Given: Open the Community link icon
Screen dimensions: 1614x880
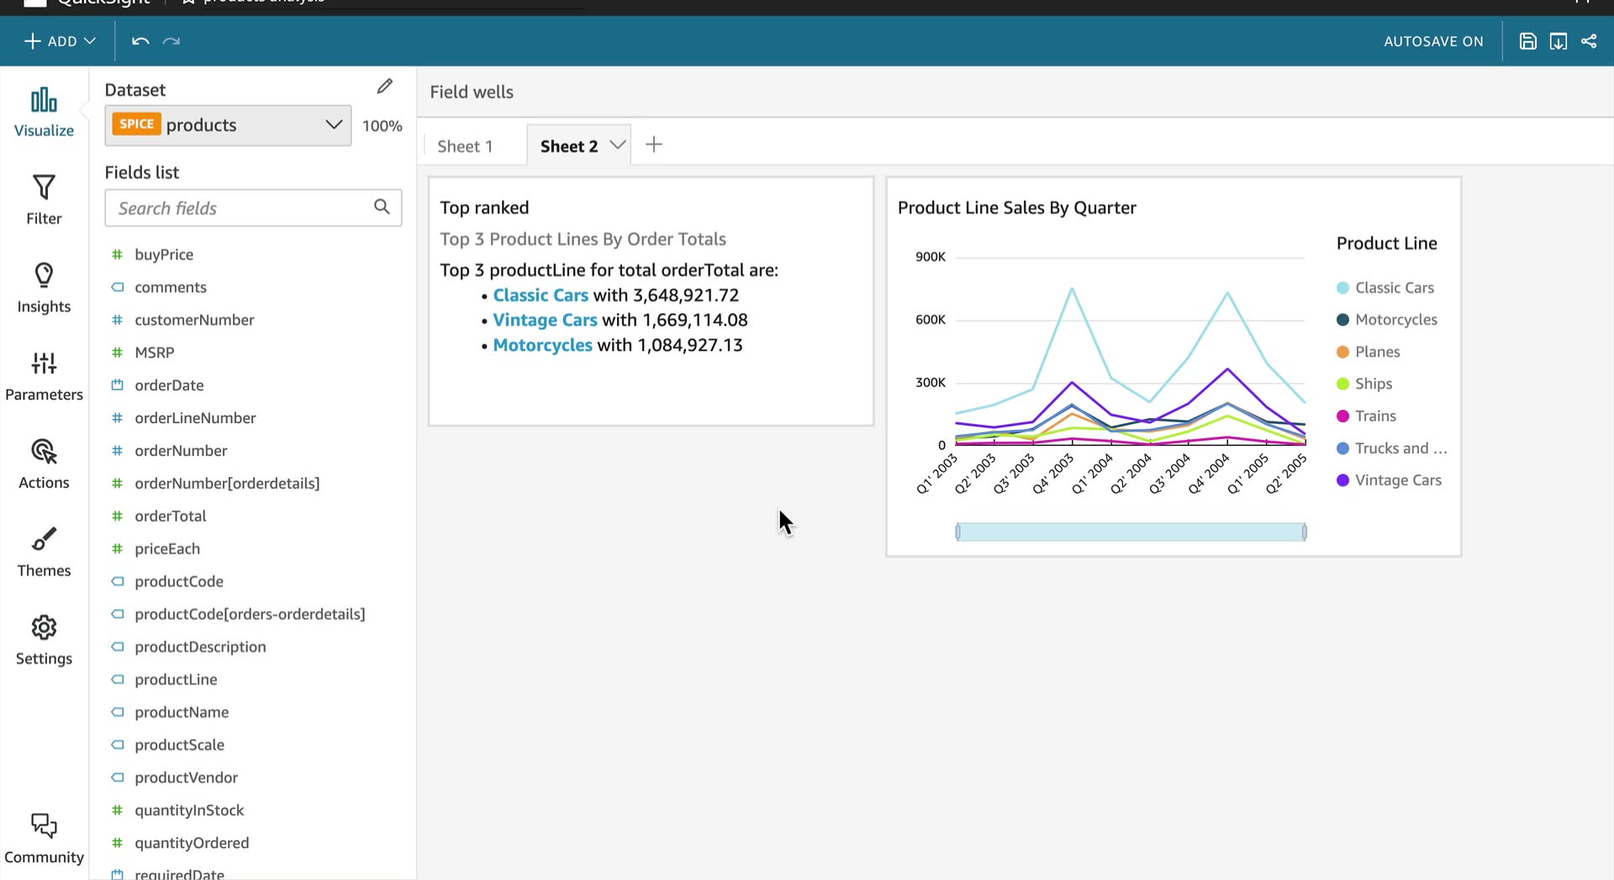Looking at the screenshot, I should (x=44, y=825).
